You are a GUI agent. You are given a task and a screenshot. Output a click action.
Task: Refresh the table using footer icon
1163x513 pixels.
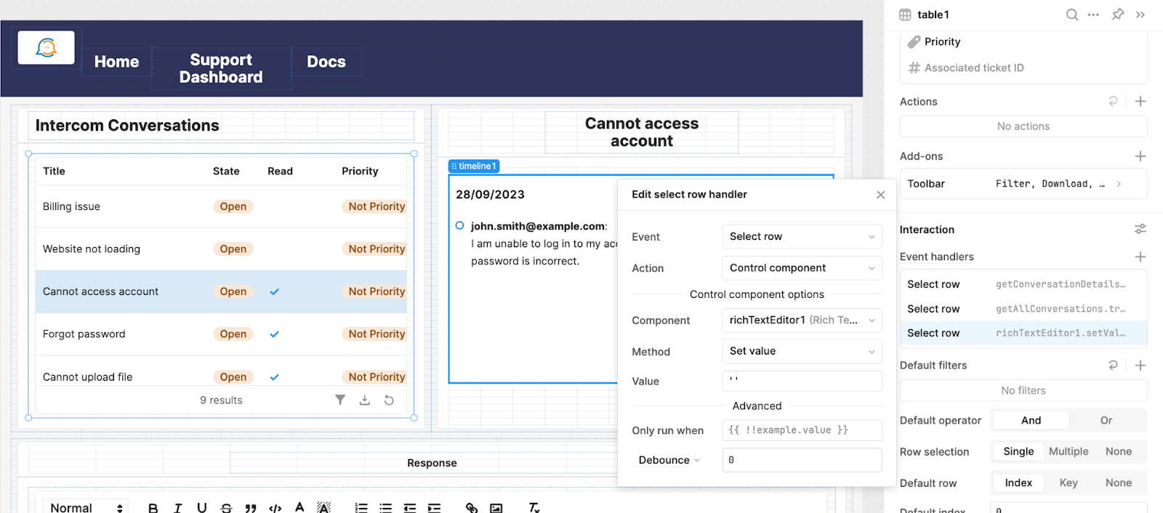click(389, 400)
